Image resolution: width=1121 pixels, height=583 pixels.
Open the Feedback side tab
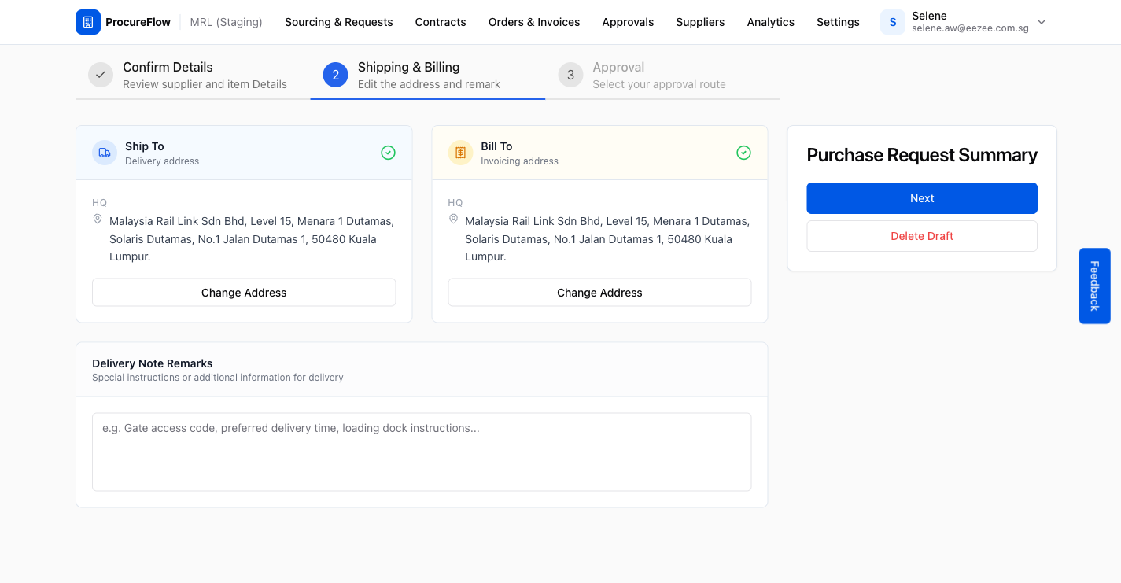pyautogui.click(x=1094, y=286)
